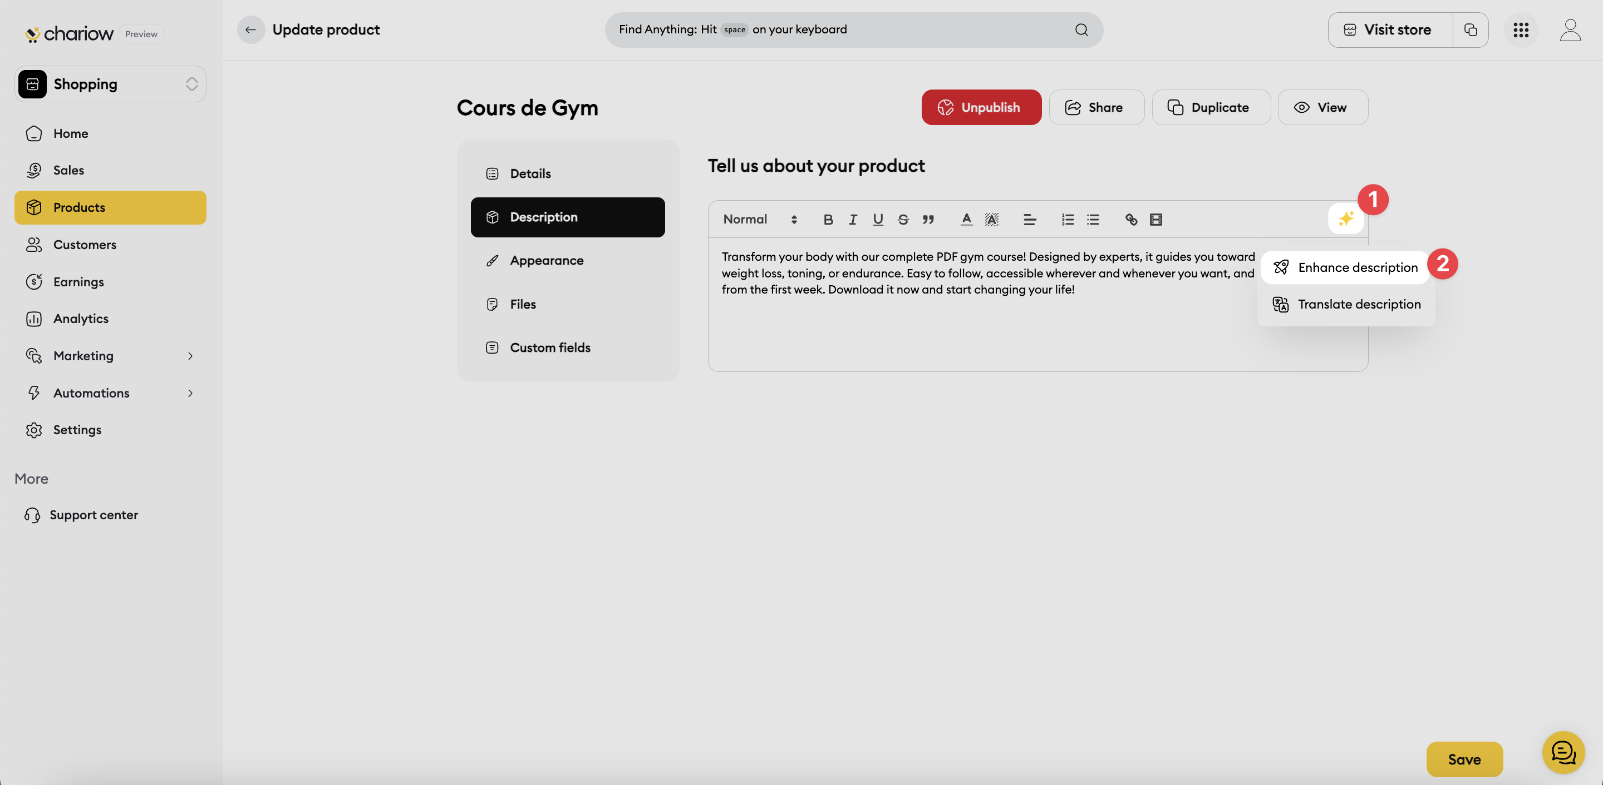Screen dimensions: 1603x785
Task: Click the Duplicate product button
Action: point(1211,107)
